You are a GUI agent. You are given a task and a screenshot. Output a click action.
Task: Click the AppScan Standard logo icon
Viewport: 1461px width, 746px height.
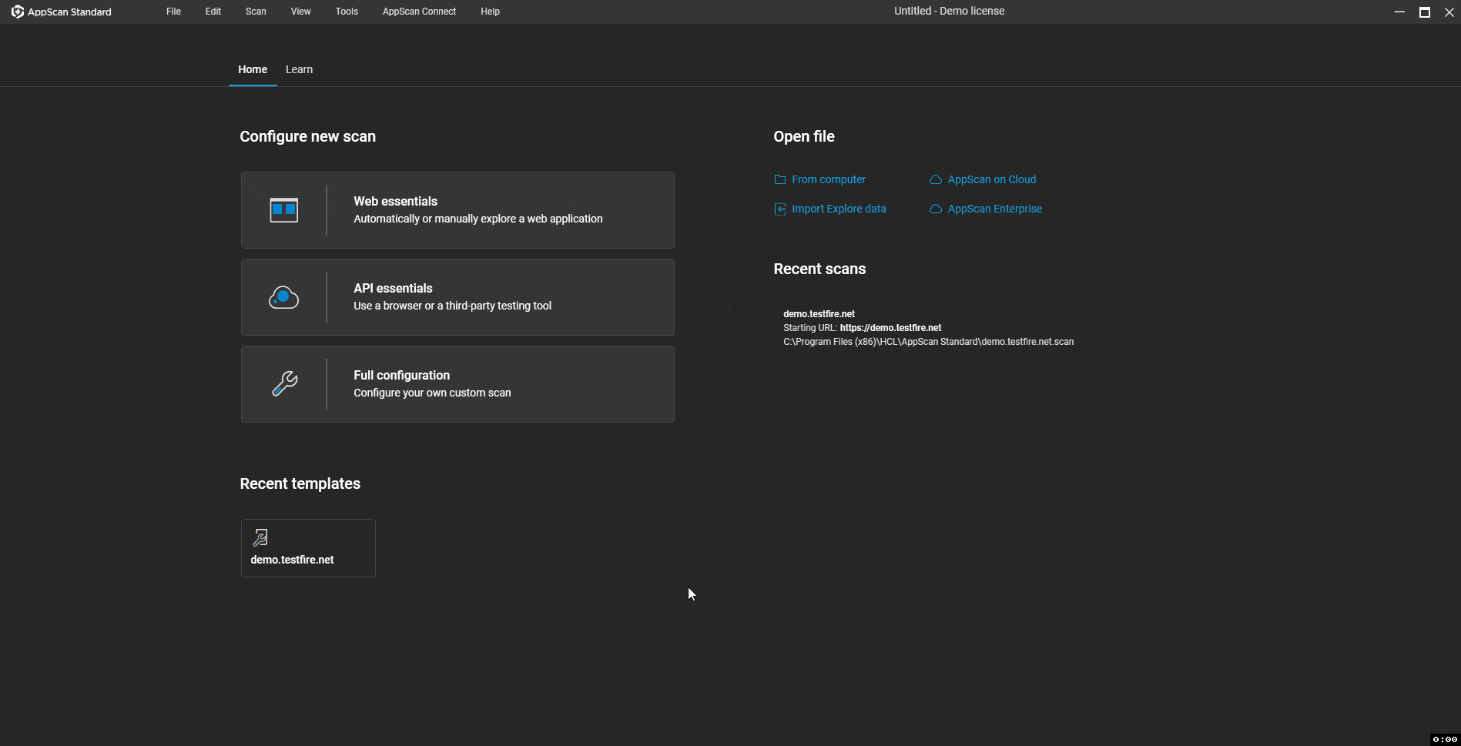point(17,12)
